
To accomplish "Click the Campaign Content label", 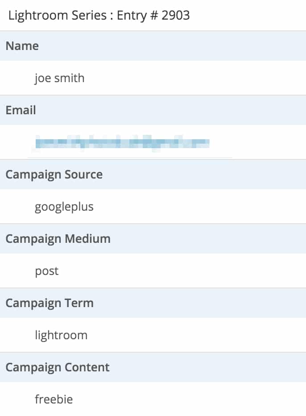I will 58,368.
